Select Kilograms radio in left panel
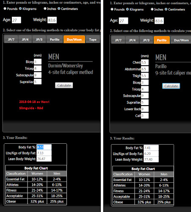The height and width of the screenshot is (212, 191). click(x=20, y=8)
